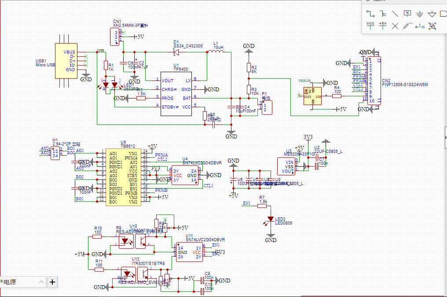Select connector CN2 FWF12505 symbol
The image size is (447, 297).
click(374, 81)
